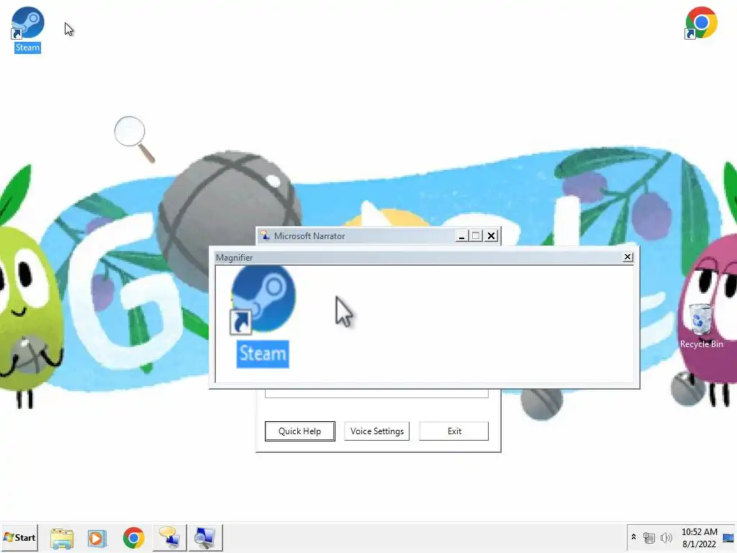Launch Windows Media Player from taskbar

coord(97,538)
